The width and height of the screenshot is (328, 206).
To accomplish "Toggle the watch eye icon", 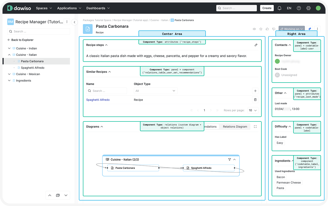I will coord(254,29).
